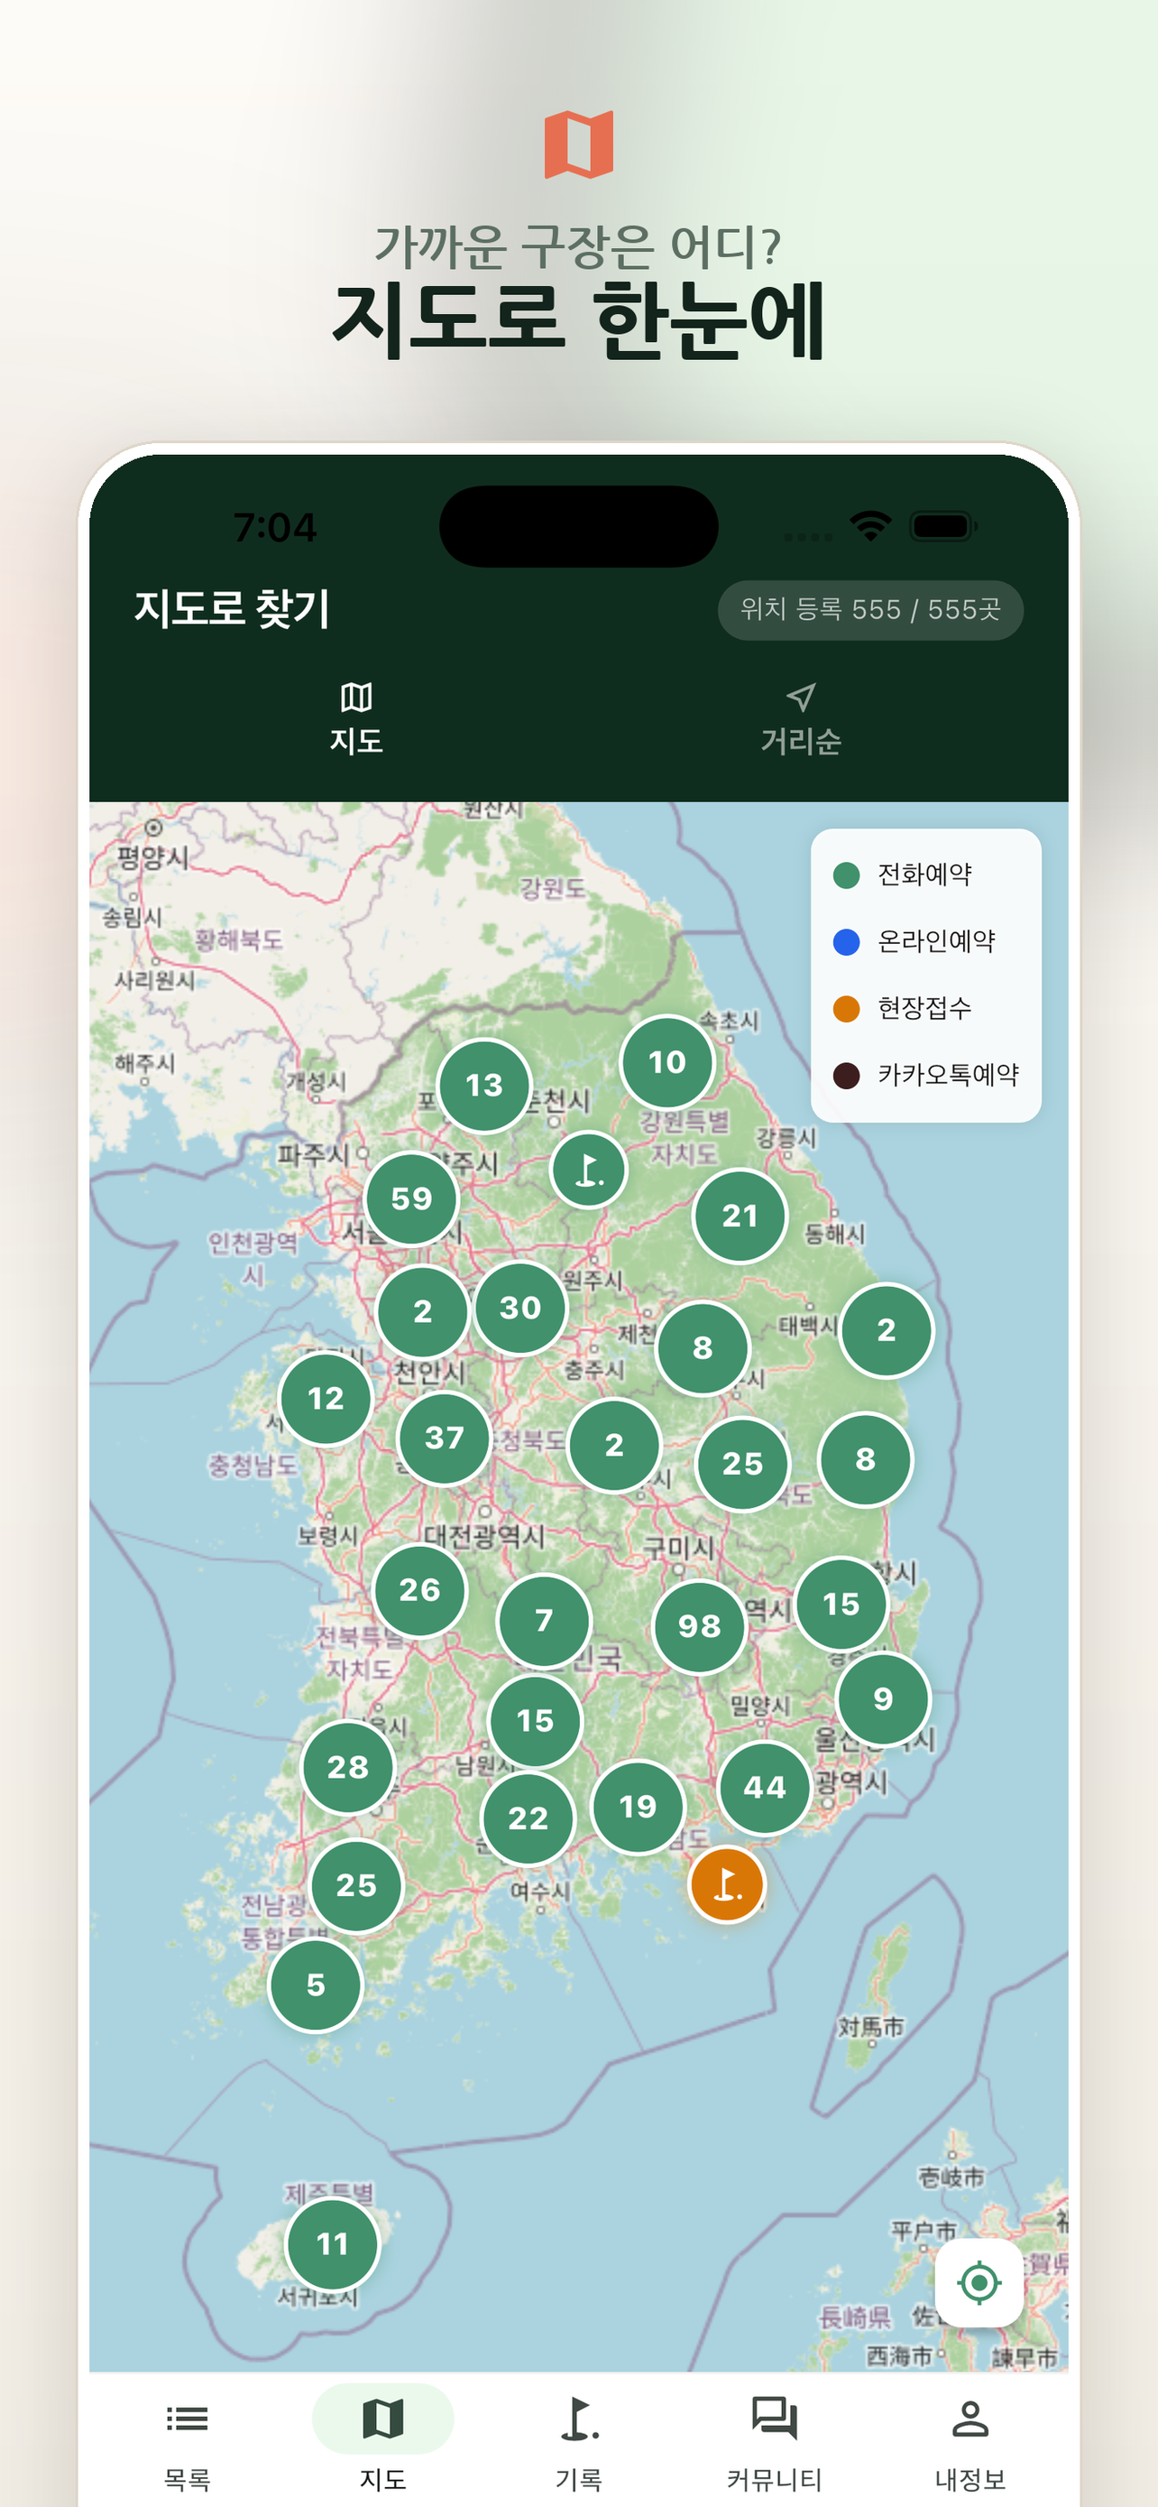Tap the green single golf-flag marker
This screenshot has height=2507, width=1158.
click(588, 1169)
